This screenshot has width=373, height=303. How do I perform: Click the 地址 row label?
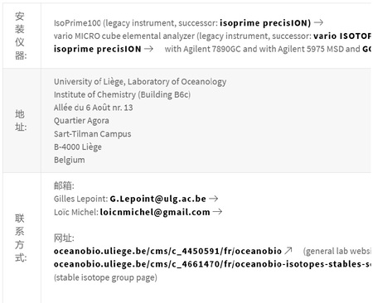21,120
